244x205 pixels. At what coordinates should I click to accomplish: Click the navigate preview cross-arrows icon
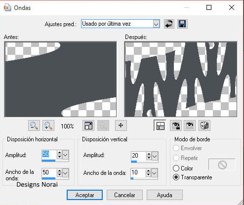pos(121,125)
